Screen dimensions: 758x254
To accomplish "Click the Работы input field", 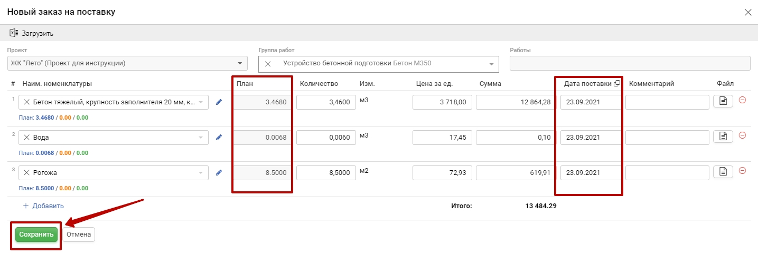I will point(630,63).
